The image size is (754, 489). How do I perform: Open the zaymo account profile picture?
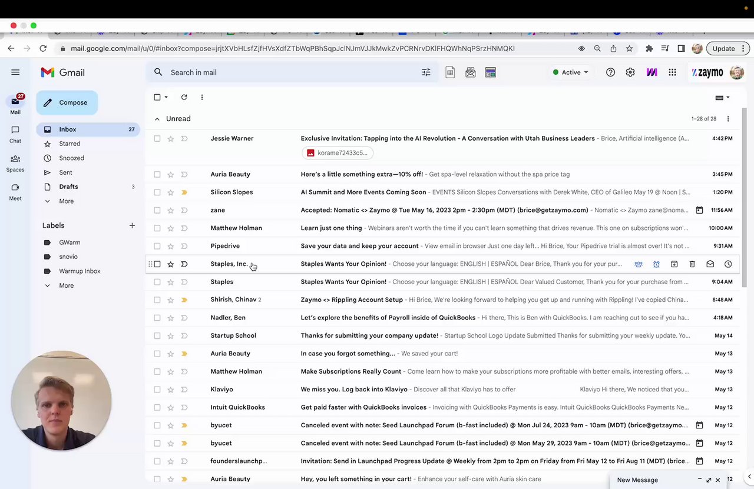(736, 72)
